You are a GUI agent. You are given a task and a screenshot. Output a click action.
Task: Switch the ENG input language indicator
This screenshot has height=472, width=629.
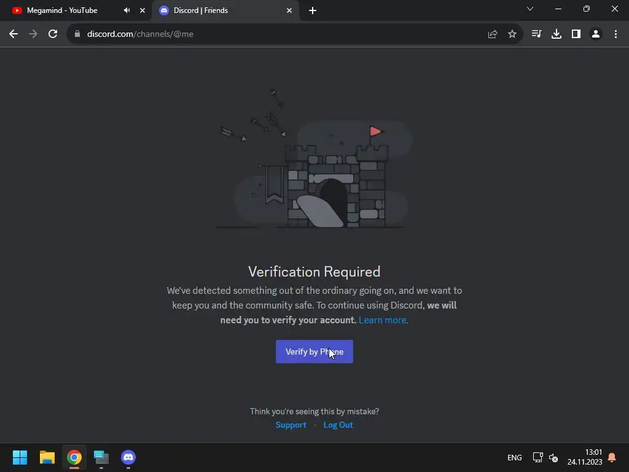[x=515, y=457]
